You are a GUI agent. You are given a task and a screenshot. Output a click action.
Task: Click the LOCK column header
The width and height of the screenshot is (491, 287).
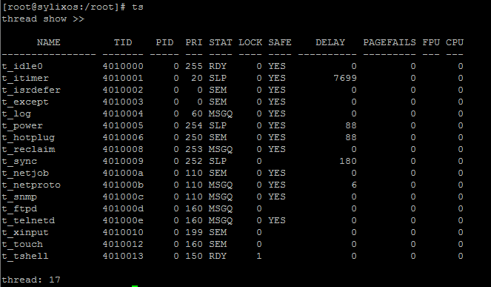[250, 42]
